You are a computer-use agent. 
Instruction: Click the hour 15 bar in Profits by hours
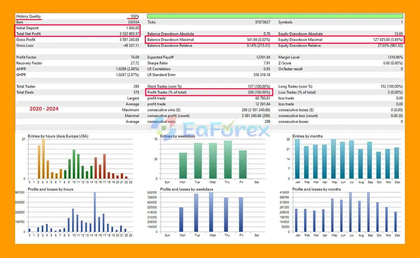tap(95, 212)
